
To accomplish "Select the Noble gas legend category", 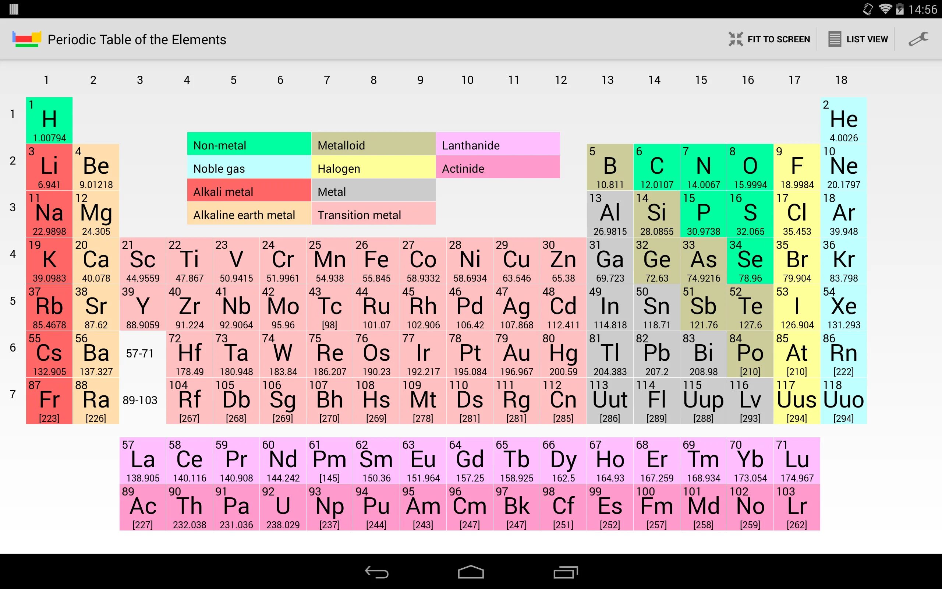I will click(249, 168).
